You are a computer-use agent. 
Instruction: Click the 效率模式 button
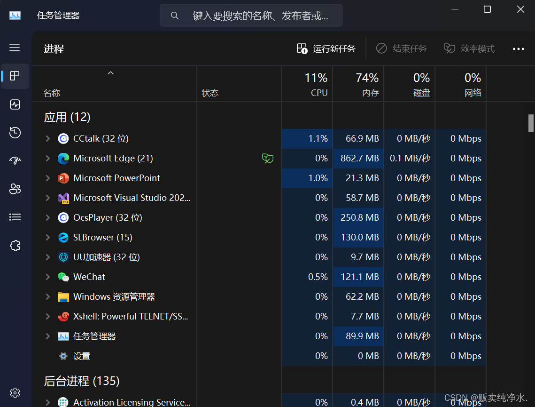click(469, 48)
